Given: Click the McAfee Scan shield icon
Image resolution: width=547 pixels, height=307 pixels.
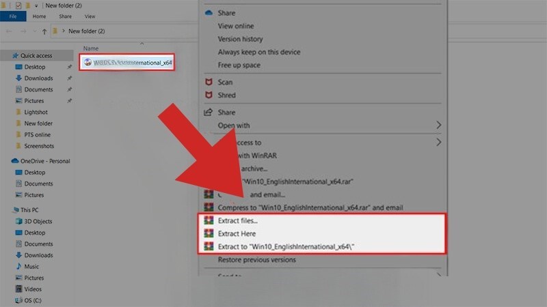Looking at the screenshot, I should click(x=209, y=82).
